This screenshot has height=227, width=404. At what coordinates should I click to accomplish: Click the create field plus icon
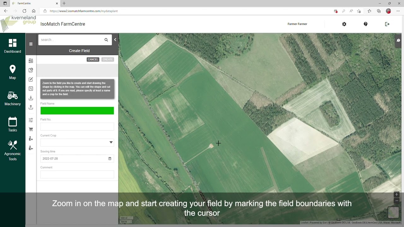pyautogui.click(x=31, y=70)
